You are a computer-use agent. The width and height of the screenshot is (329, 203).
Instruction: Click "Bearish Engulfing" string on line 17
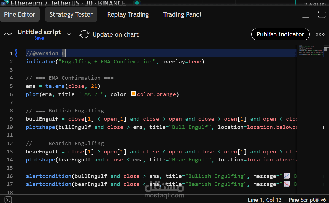(216, 184)
